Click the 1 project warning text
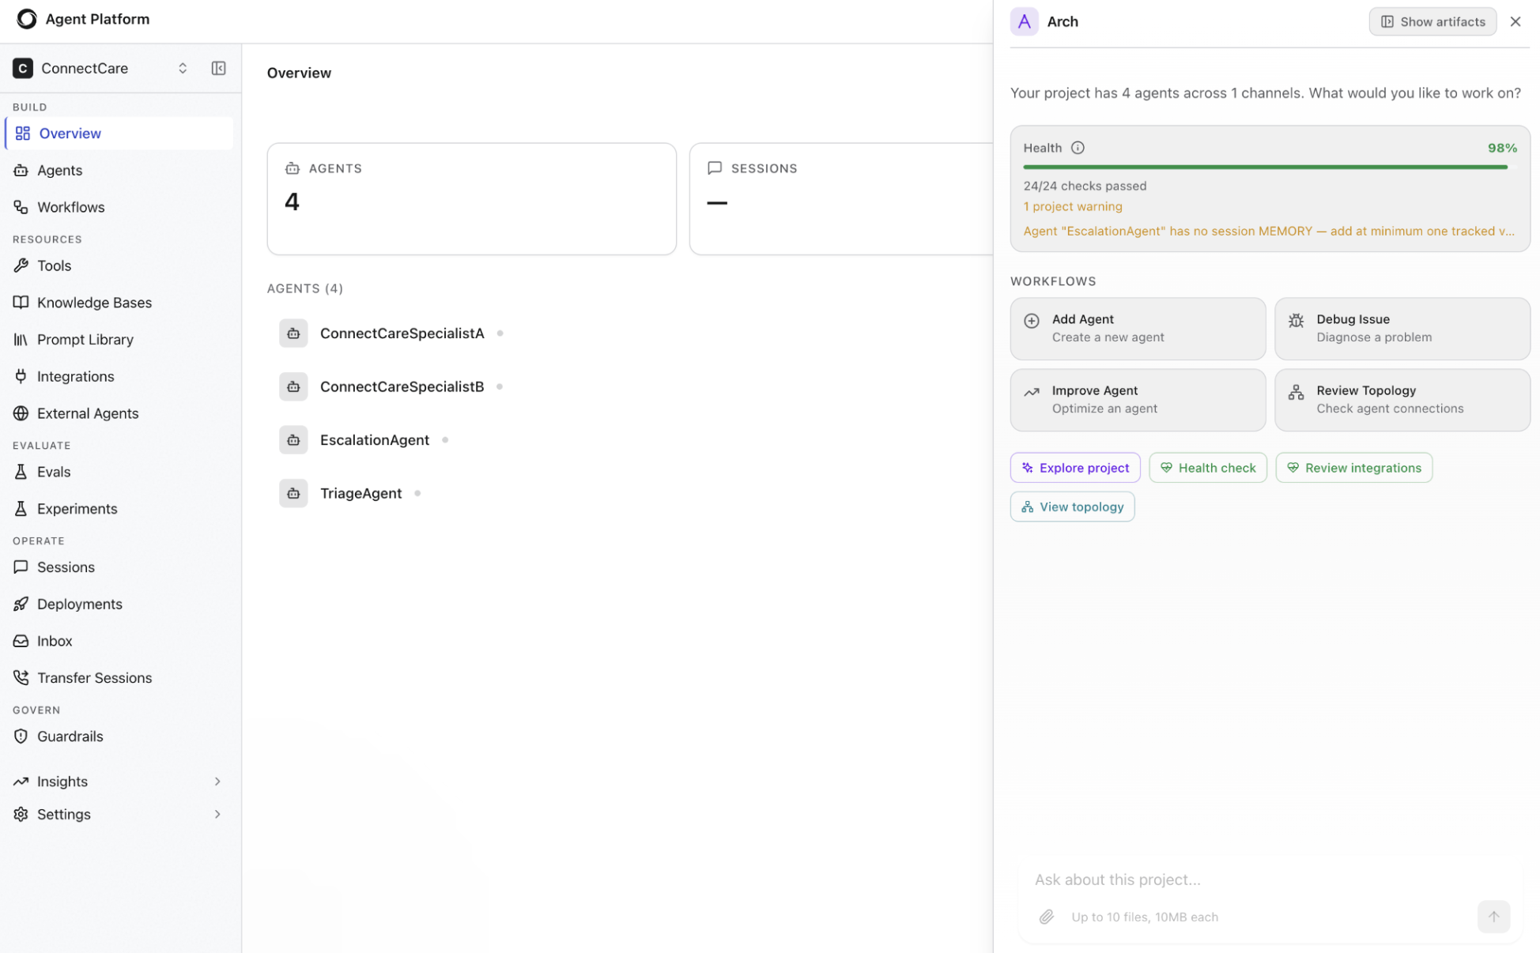Screen dimensions: 1540x953 pyautogui.click(x=1073, y=206)
